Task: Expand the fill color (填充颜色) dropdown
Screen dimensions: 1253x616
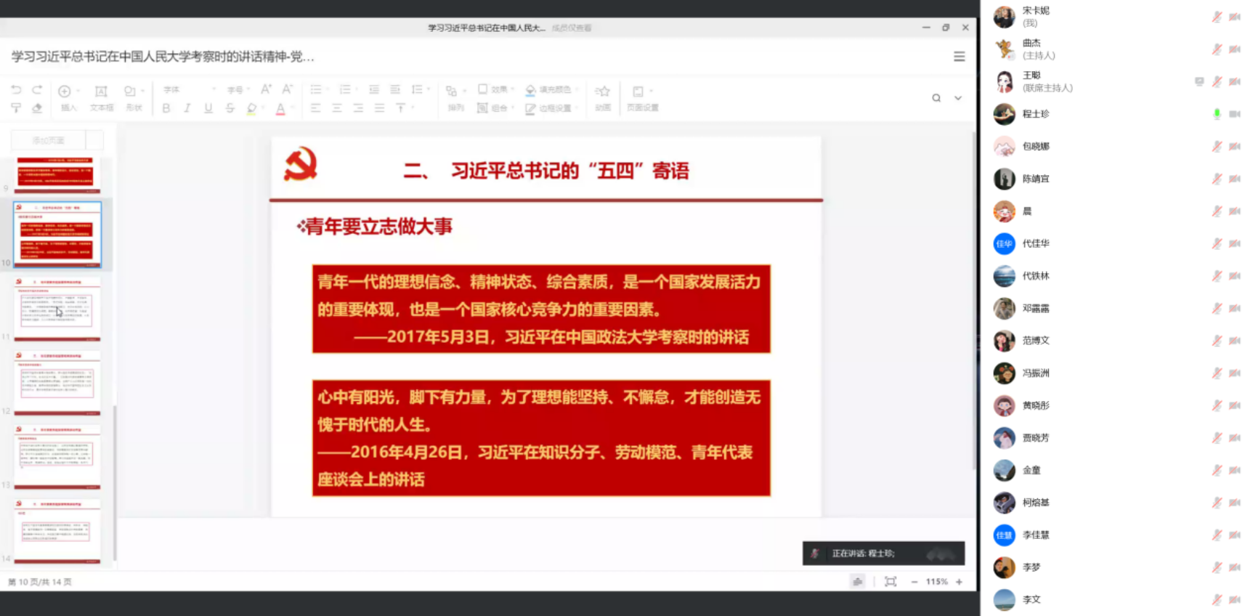Action: point(577,90)
